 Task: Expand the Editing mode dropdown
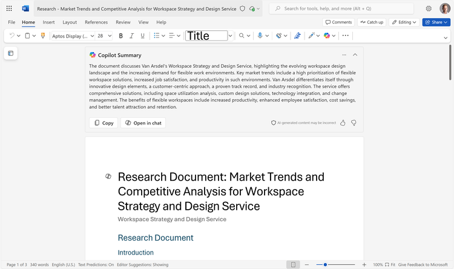(x=403, y=22)
